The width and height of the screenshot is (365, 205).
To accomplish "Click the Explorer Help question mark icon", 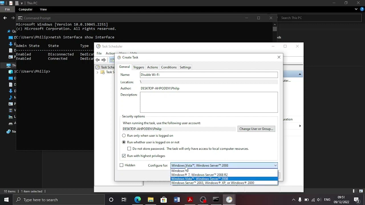I will point(362,9).
